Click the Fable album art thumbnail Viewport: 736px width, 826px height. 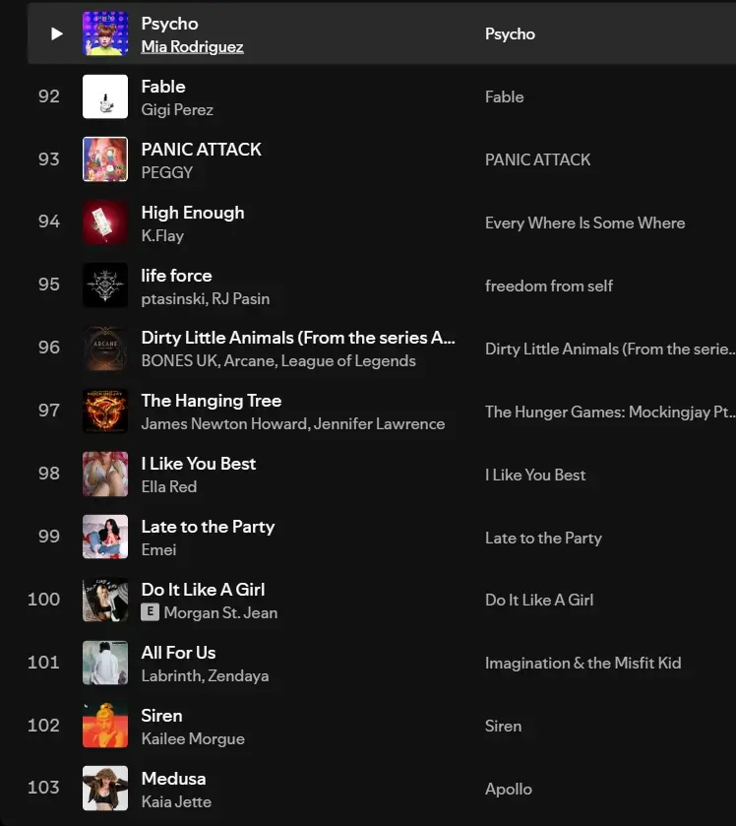tap(105, 96)
